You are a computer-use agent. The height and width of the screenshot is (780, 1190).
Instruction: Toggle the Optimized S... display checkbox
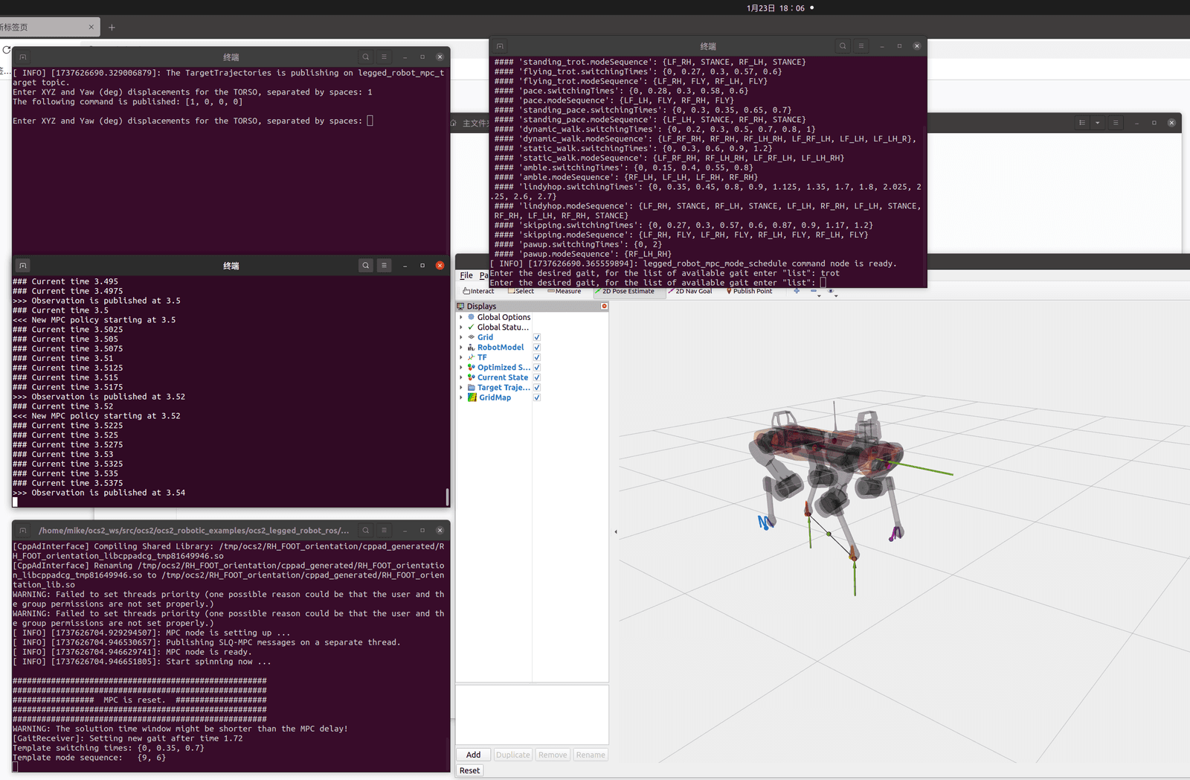click(x=537, y=368)
